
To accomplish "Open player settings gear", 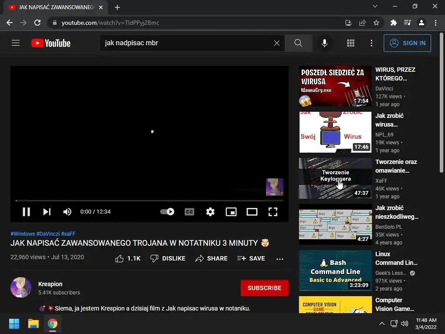I will 210,212.
